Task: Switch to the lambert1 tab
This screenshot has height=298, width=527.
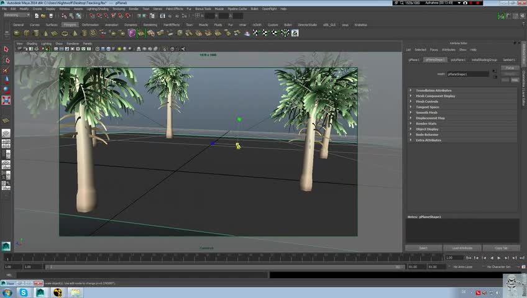Action: click(x=509, y=60)
